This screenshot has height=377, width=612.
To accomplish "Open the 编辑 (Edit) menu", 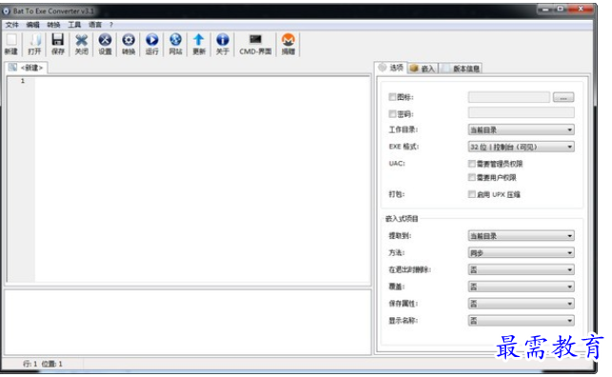I will [x=32, y=25].
